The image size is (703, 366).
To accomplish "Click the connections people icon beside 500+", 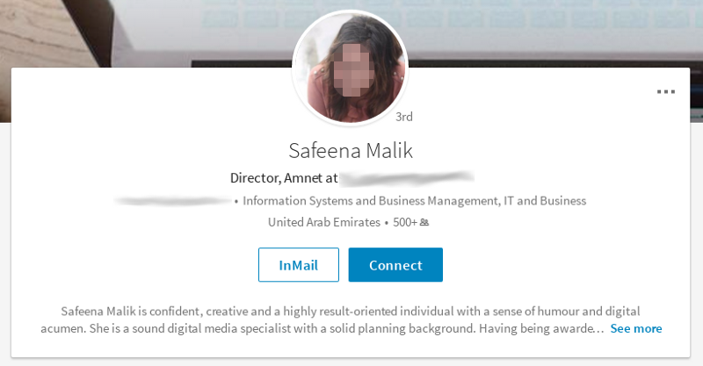I will pos(424,223).
